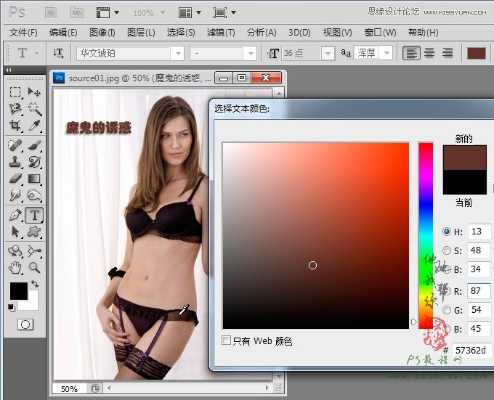Select the Hand tool

coord(15,267)
